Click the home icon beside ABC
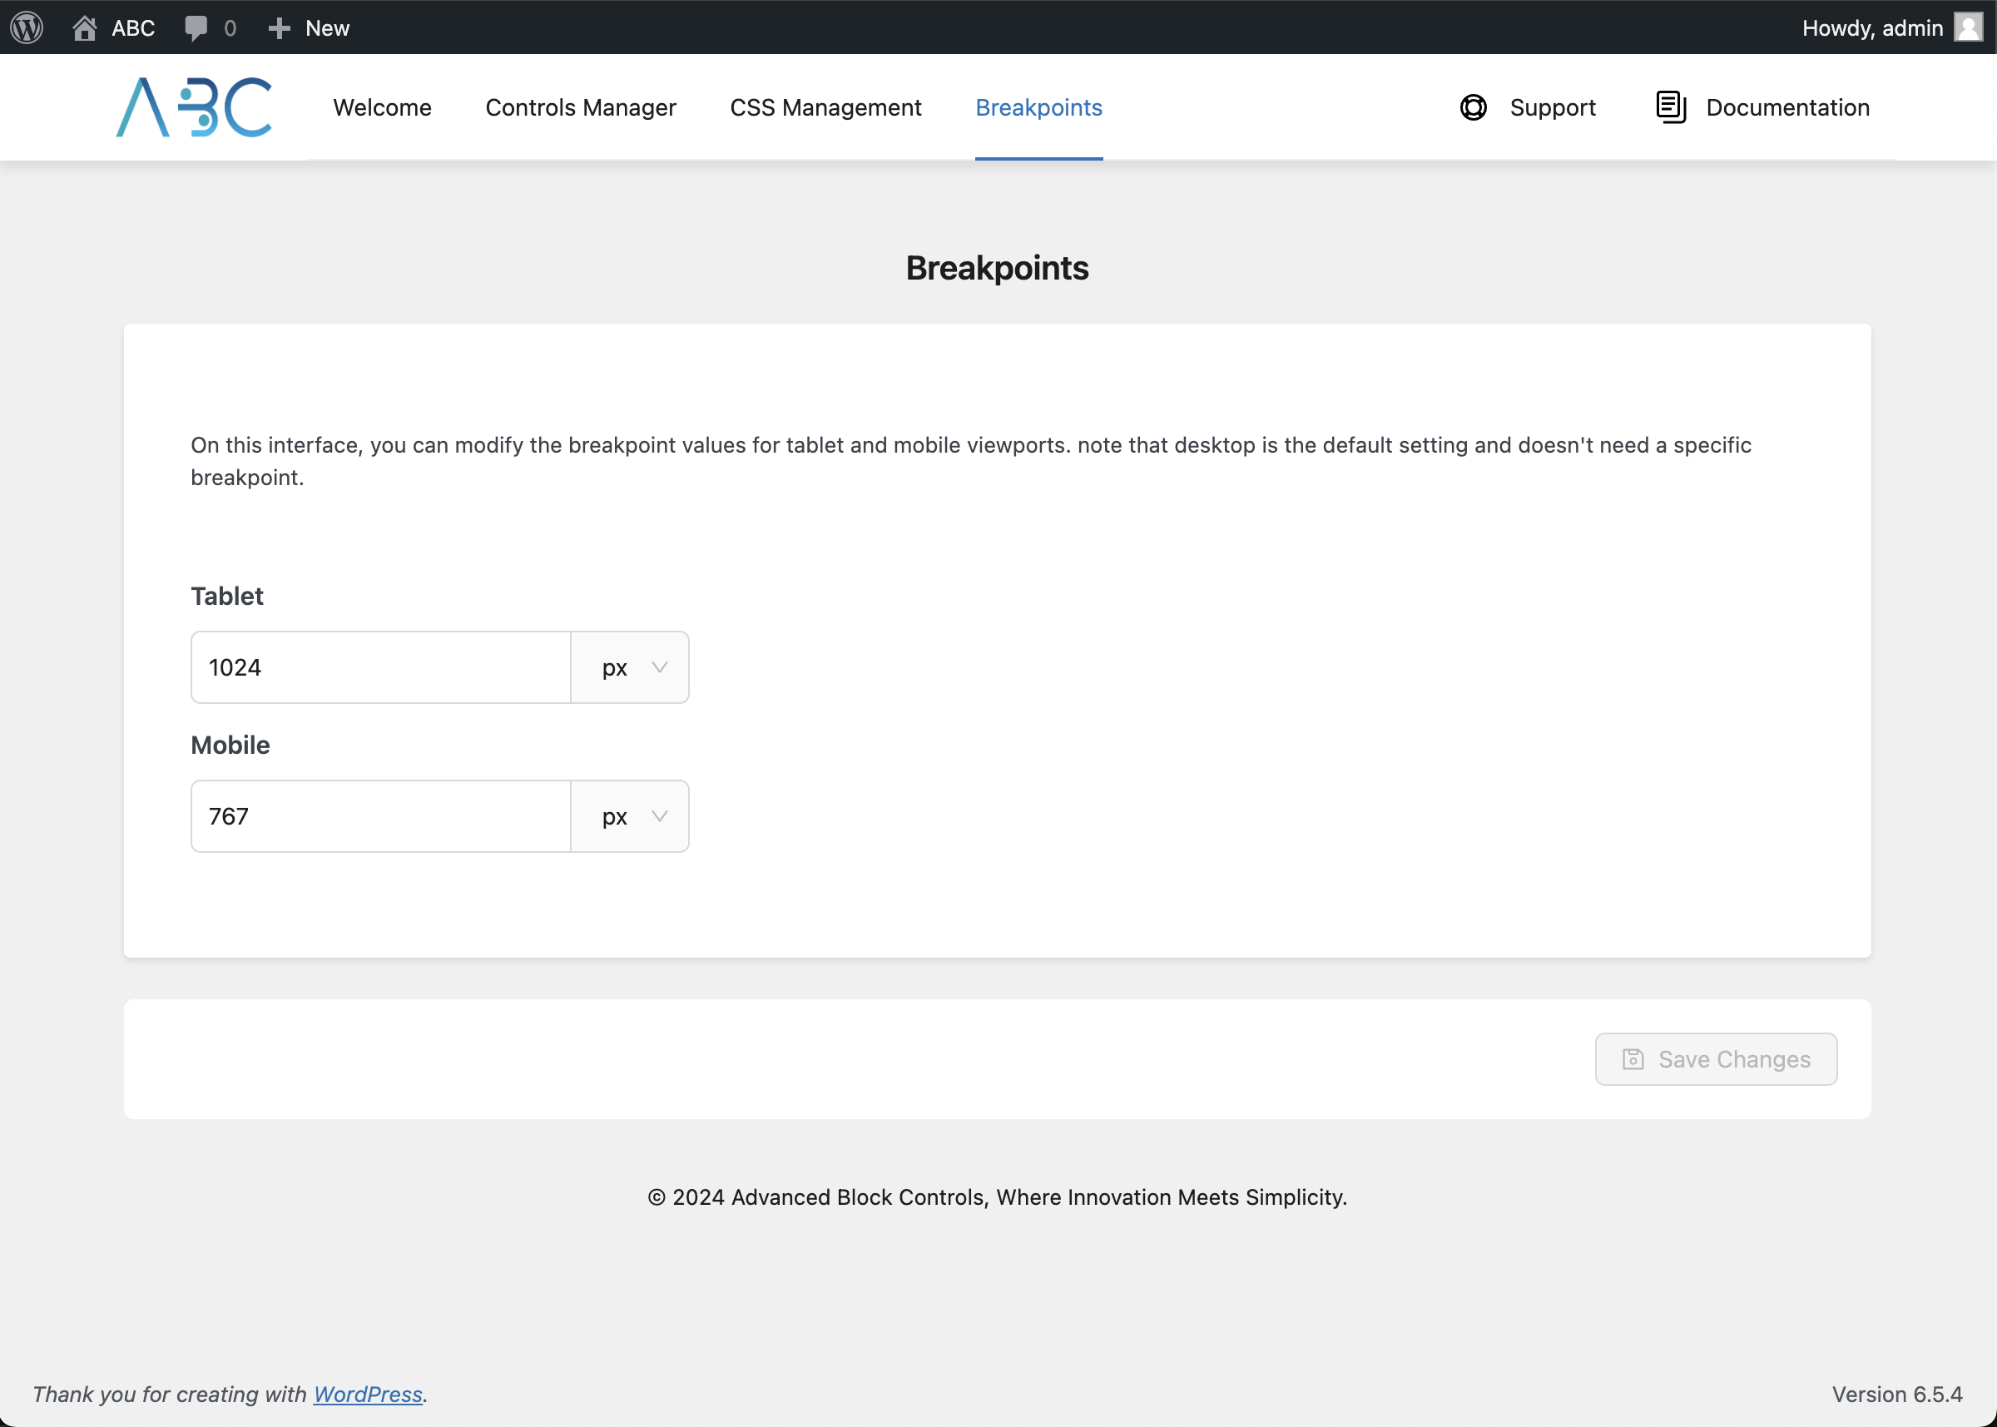 [x=84, y=28]
